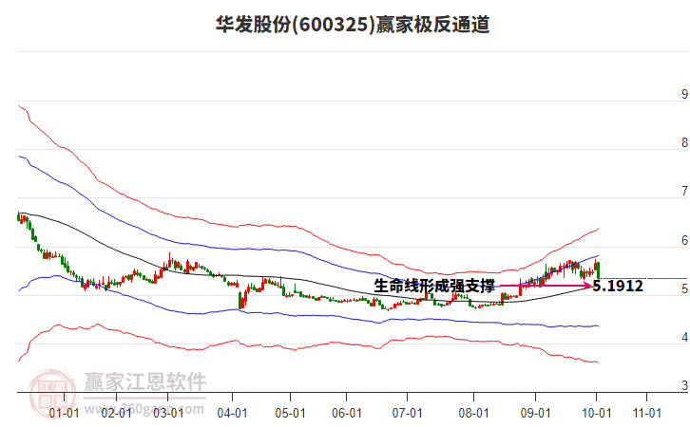Click the 06-01 date axis label
The height and width of the screenshot is (427, 690).
click(x=347, y=414)
